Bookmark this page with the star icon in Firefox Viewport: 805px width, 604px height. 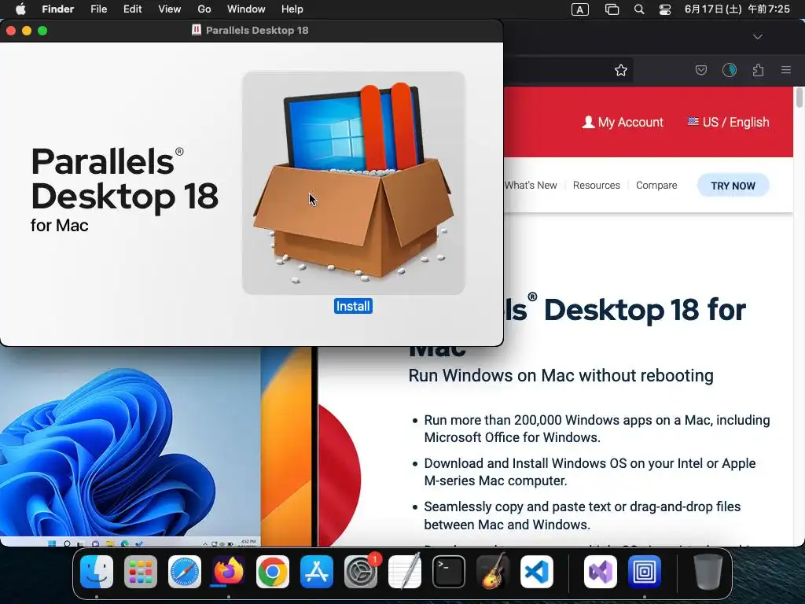(621, 70)
